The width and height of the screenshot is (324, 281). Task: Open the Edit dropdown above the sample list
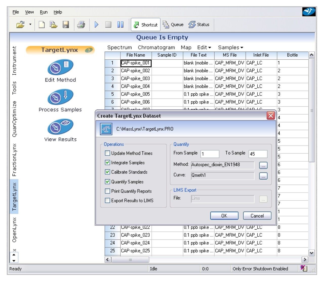click(x=203, y=47)
